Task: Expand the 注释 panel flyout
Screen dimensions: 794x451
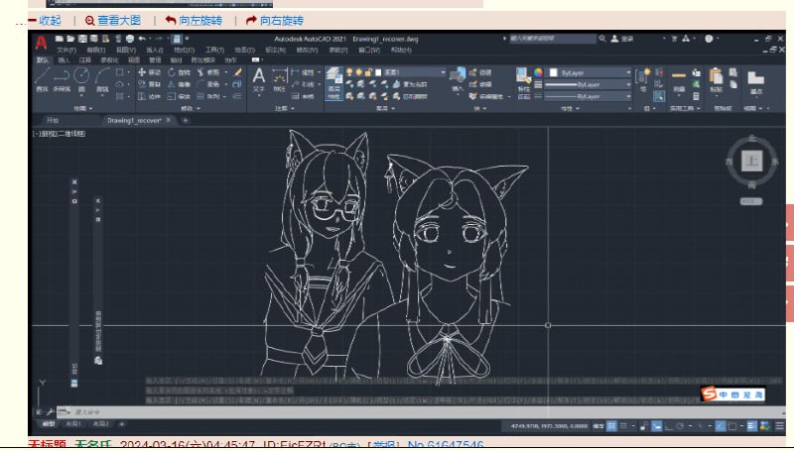Action: (285, 108)
